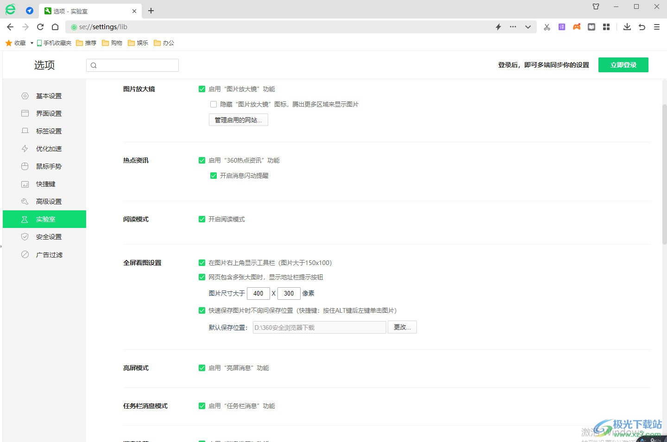Click the image height field showing 300
667x442 pixels.
tap(289, 293)
